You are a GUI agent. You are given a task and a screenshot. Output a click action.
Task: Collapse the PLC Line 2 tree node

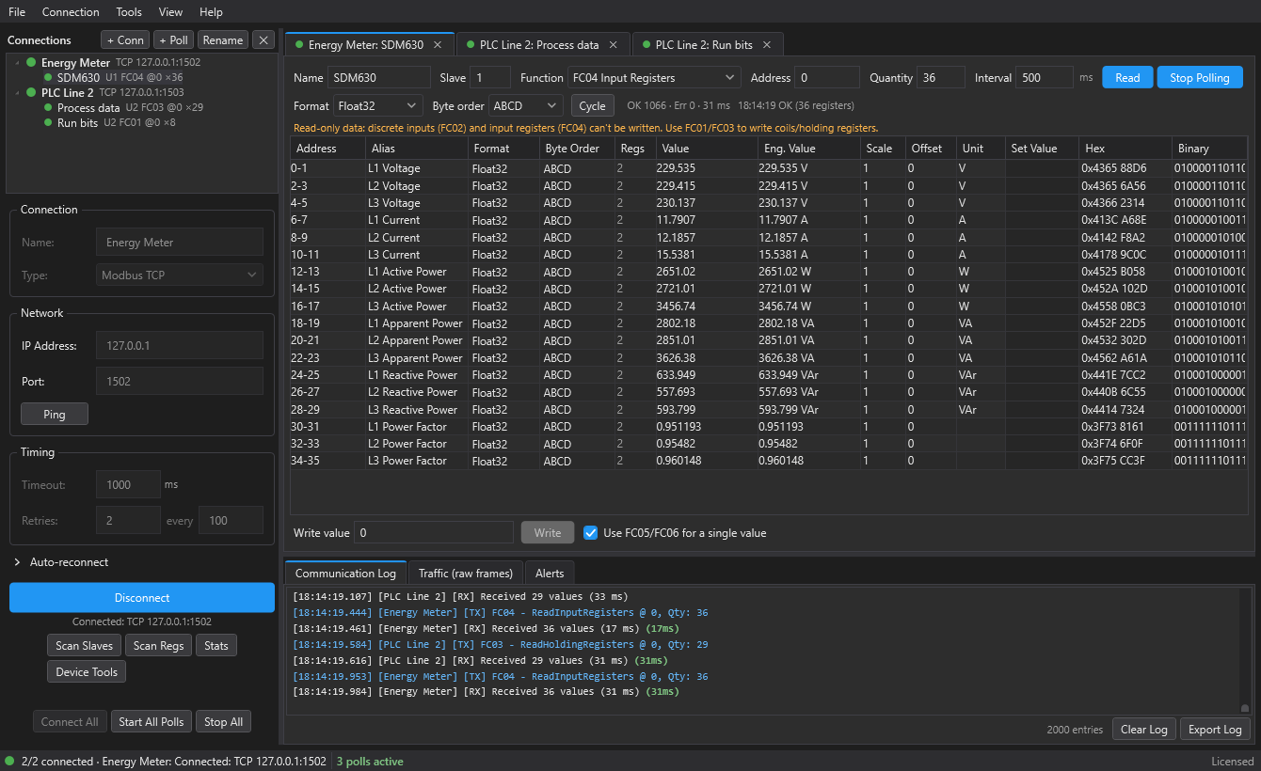(16, 93)
